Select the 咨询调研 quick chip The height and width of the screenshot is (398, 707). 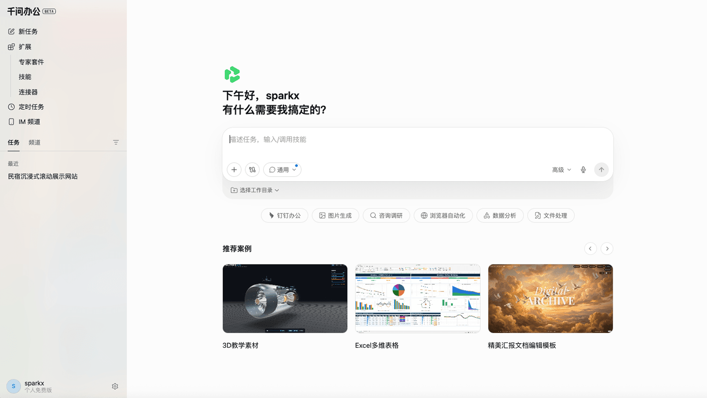(x=386, y=216)
